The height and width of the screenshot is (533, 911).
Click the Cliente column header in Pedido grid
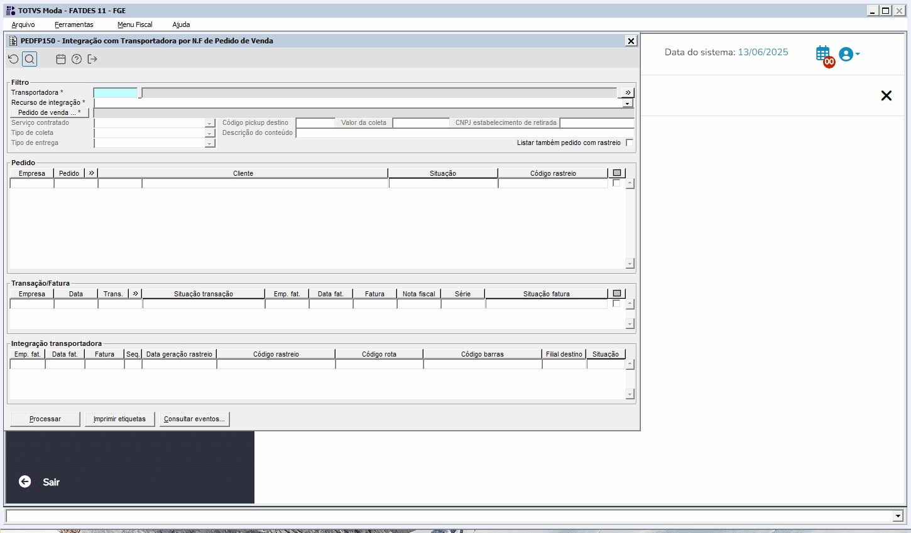[x=243, y=173]
